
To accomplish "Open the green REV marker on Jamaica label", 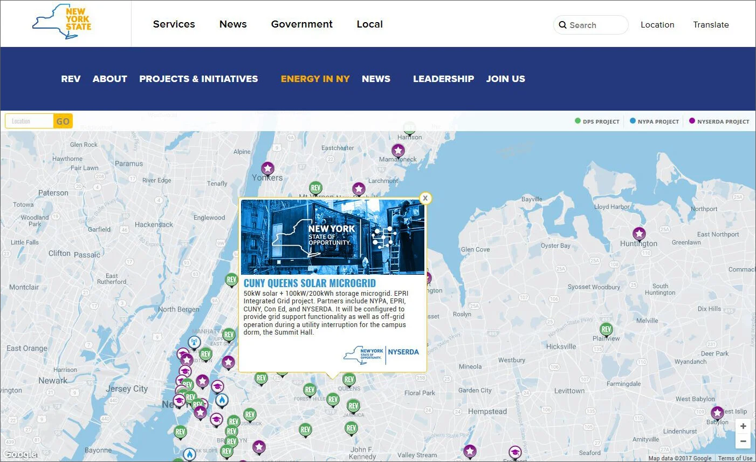I will point(353,406).
